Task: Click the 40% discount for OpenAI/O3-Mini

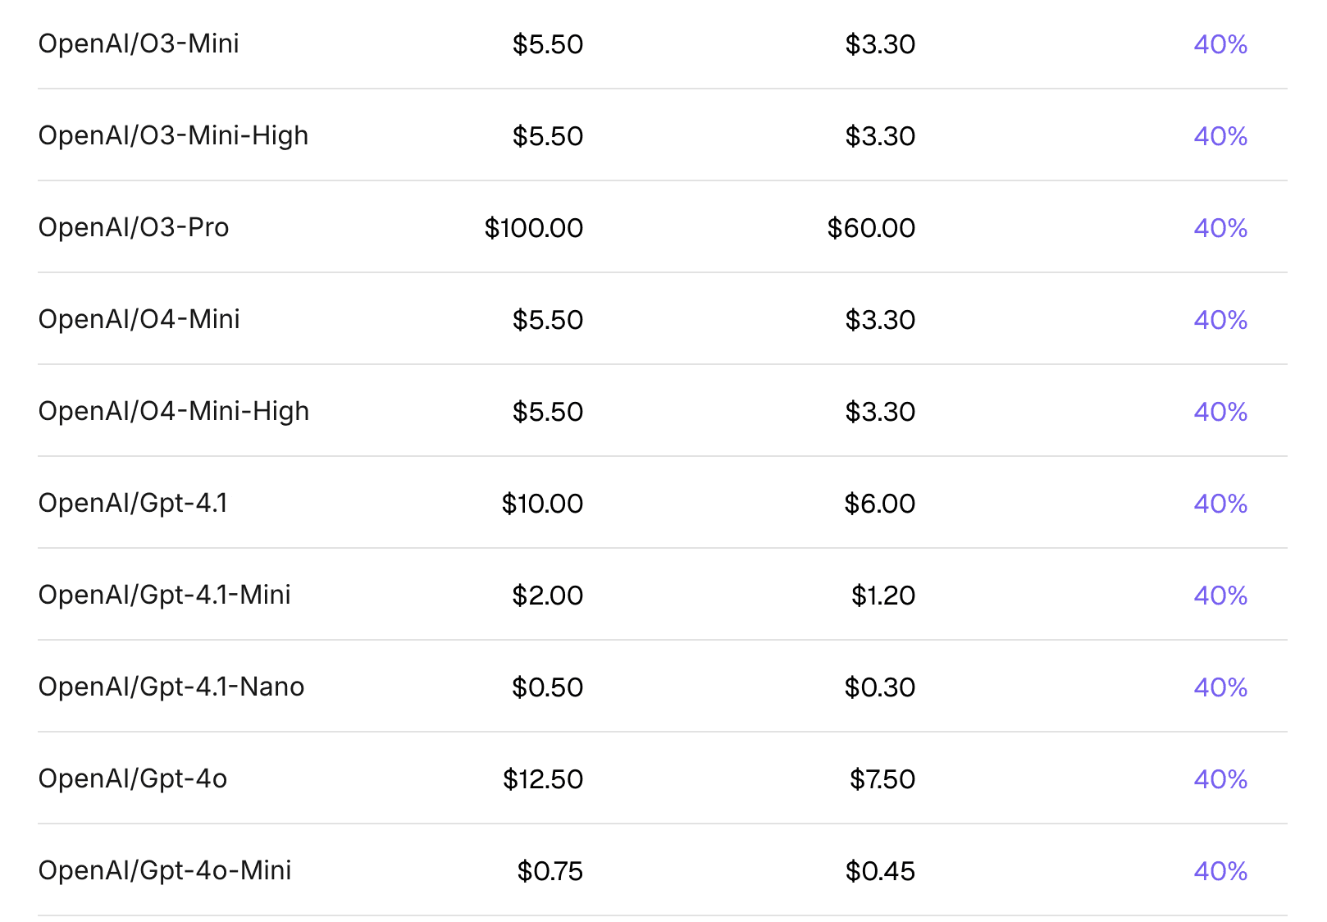Action: click(x=1220, y=44)
